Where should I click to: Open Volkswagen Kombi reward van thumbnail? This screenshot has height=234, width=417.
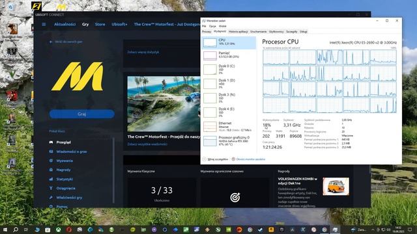click(336, 187)
